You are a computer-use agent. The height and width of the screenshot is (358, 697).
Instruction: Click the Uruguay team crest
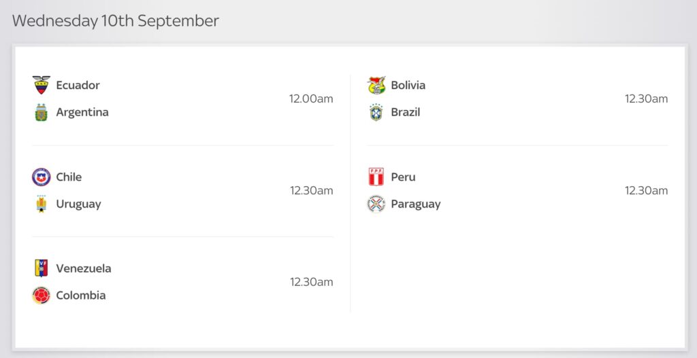(x=42, y=204)
